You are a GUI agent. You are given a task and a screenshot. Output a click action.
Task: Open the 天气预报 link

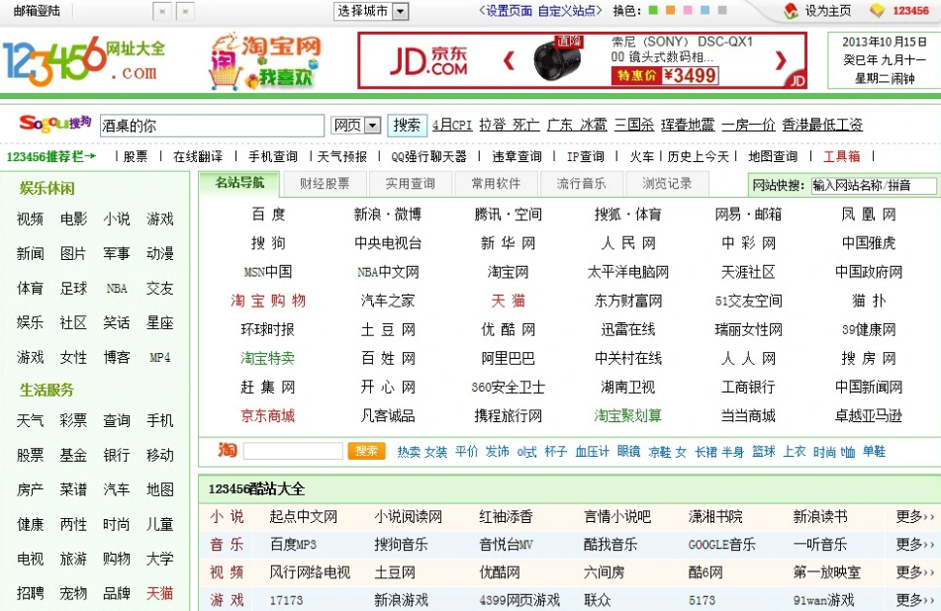click(342, 156)
